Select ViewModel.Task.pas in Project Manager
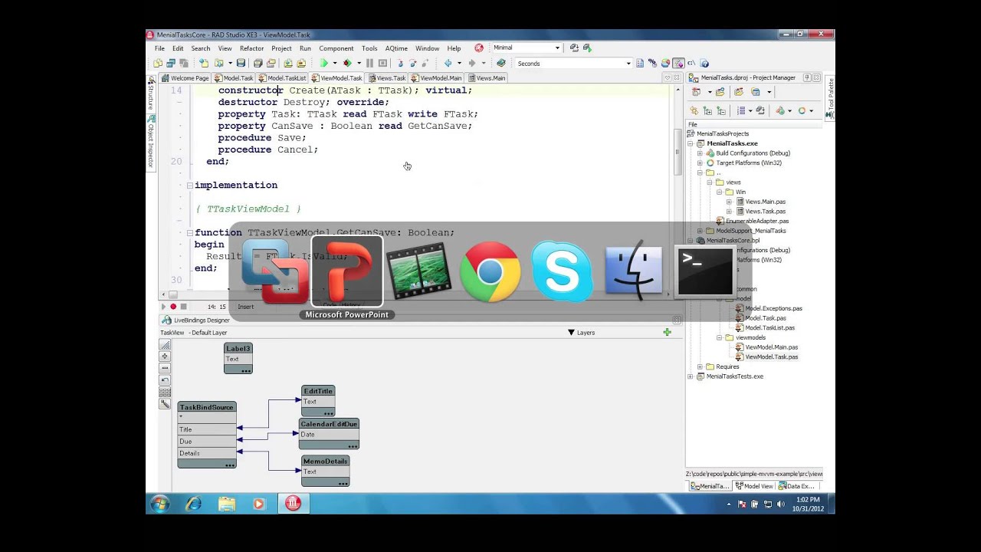 click(771, 356)
